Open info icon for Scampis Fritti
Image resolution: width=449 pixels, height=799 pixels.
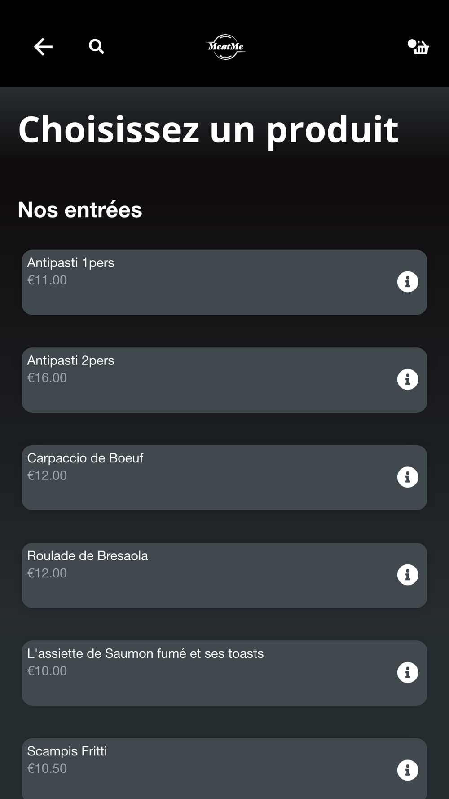pos(407,770)
